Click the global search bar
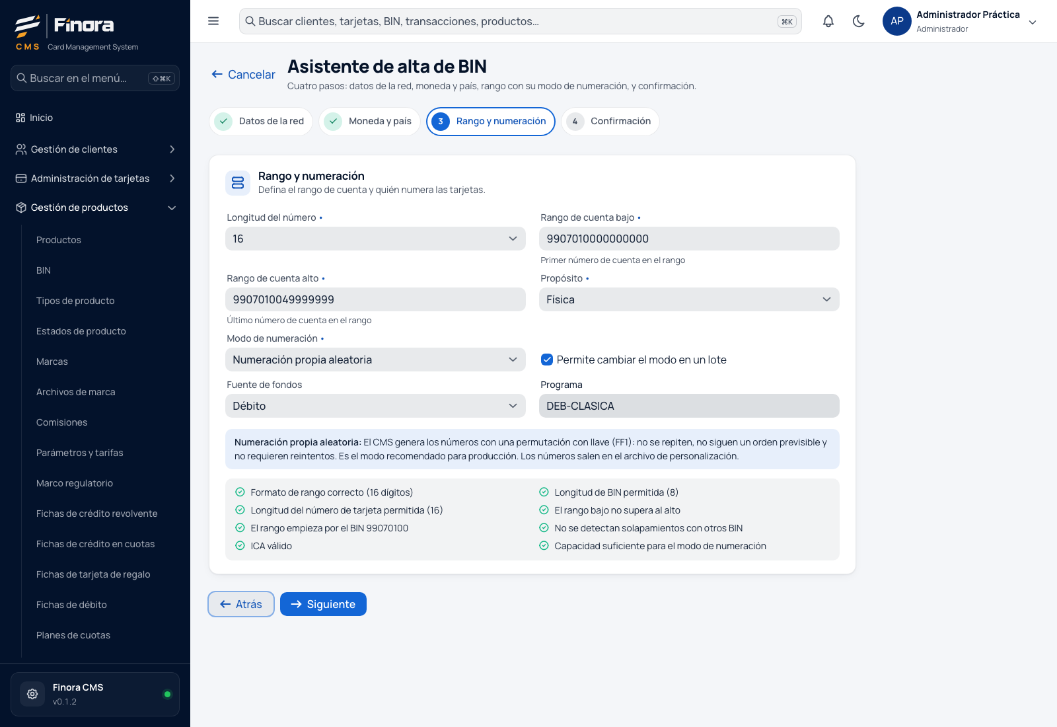The height and width of the screenshot is (727, 1057). pyautogui.click(x=521, y=21)
